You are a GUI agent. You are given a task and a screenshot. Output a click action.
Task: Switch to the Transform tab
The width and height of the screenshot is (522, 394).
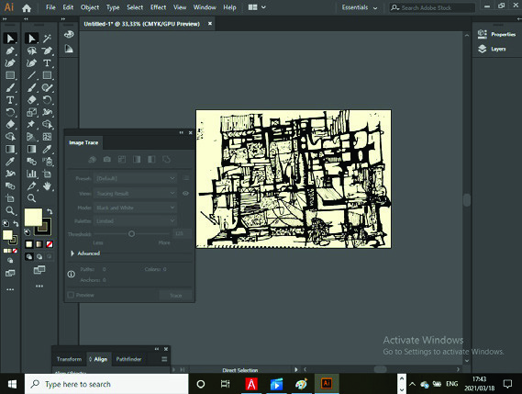(69, 359)
